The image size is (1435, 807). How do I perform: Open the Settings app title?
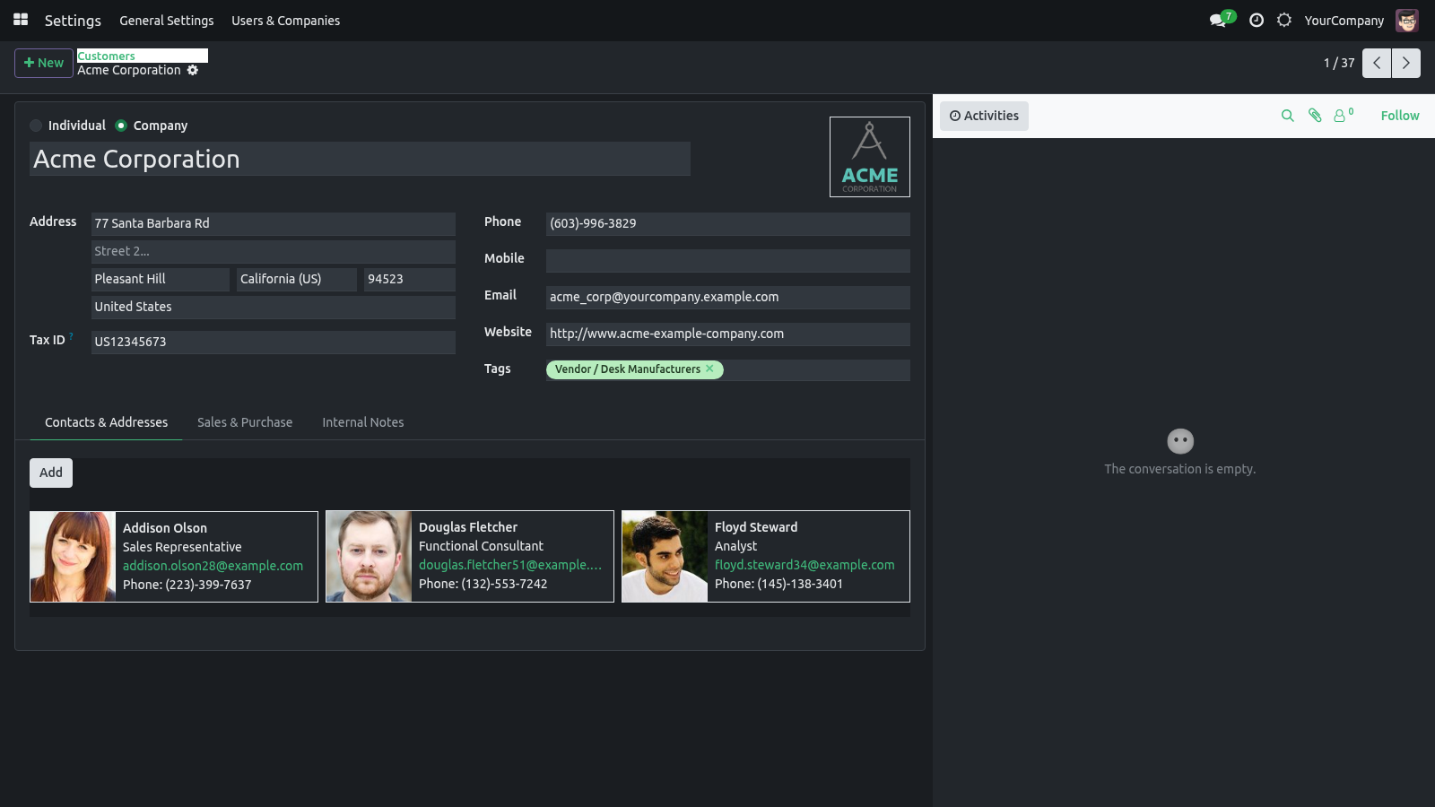point(73,21)
